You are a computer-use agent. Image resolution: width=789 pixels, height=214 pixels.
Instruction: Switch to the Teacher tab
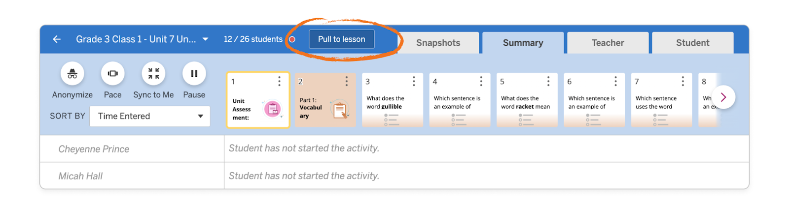608,43
